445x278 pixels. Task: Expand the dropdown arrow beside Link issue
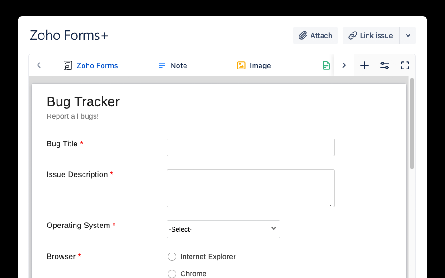pos(408,35)
